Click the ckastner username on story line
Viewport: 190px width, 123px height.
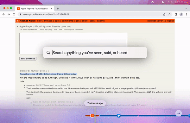pos(34,29)
